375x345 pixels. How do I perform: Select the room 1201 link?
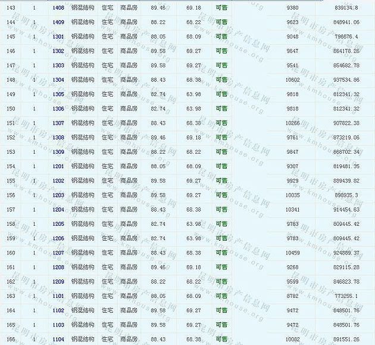click(58, 166)
